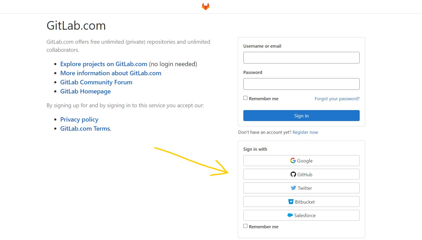Open the GitLab Homepage link
The image size is (422, 240).
point(85,91)
